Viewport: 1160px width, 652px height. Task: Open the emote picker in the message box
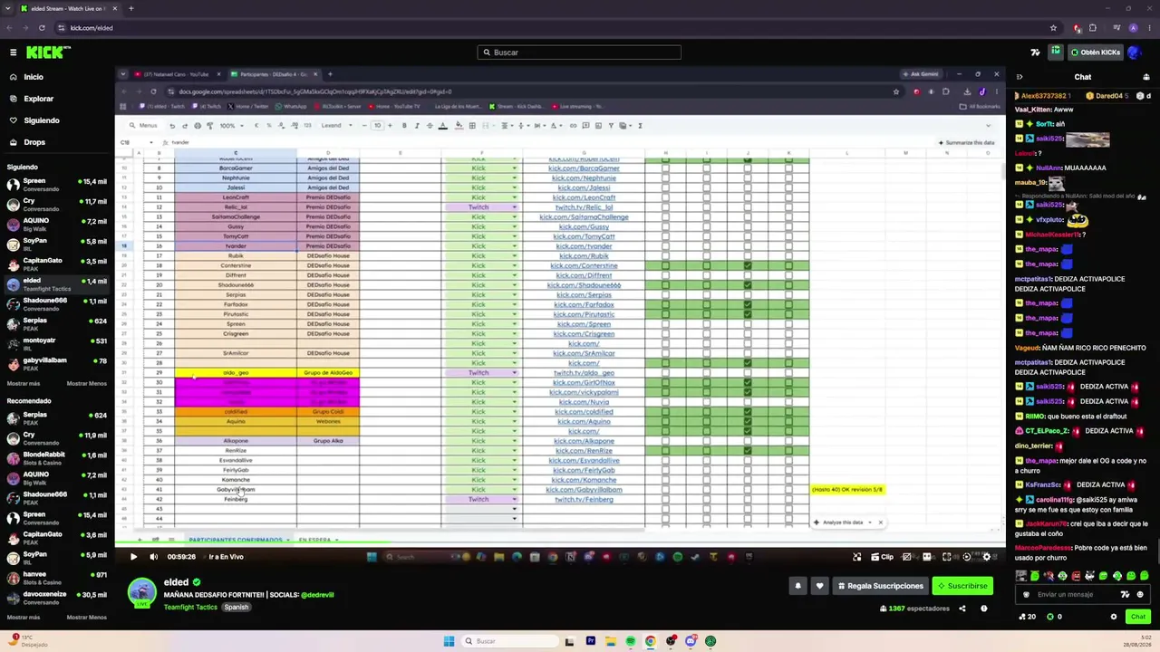(1139, 595)
